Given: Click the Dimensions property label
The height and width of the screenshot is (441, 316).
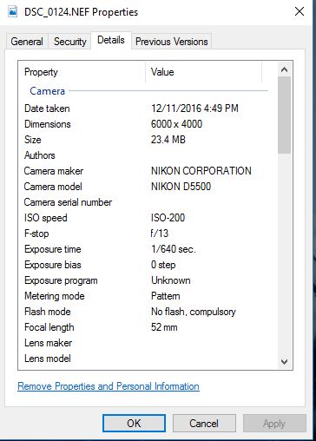Looking at the screenshot, I should pyautogui.click(x=48, y=124).
